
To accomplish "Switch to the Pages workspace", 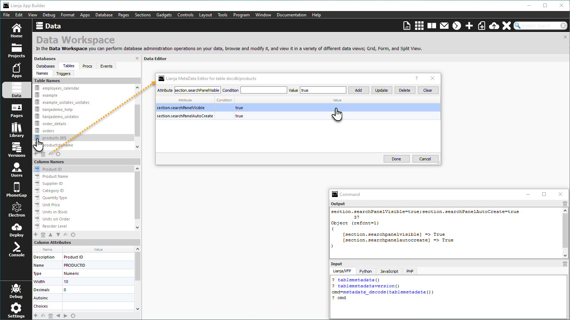I will (16, 110).
